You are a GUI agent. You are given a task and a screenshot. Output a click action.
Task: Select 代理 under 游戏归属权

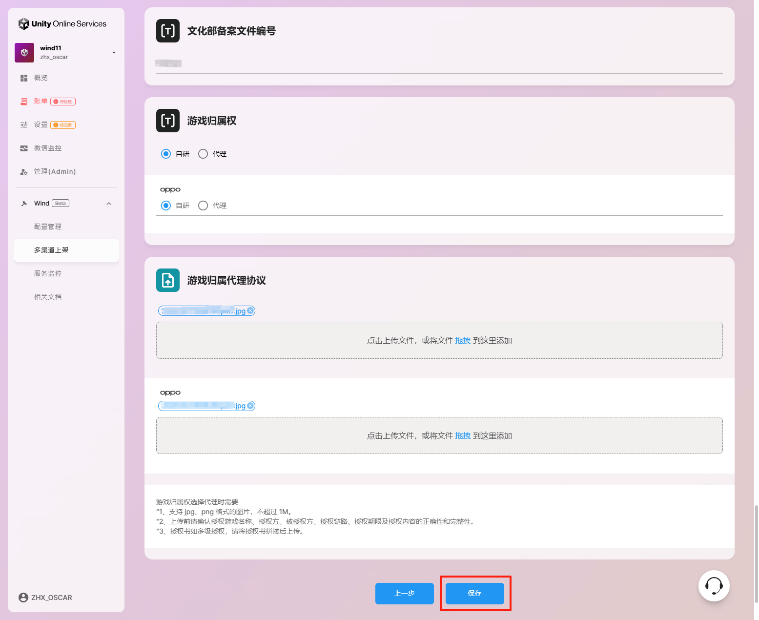point(203,154)
